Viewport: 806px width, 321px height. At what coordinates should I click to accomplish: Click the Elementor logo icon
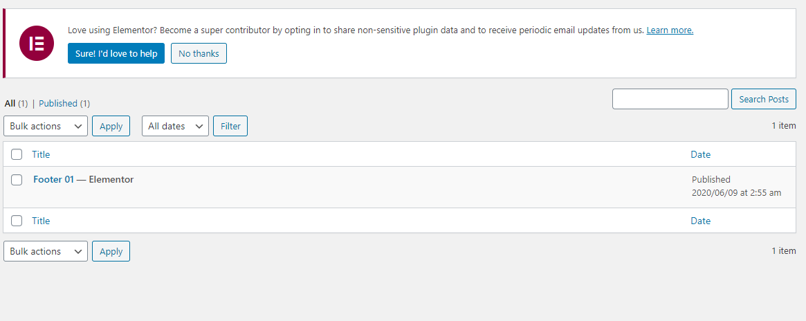(x=37, y=43)
